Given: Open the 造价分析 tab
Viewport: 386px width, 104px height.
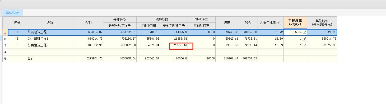Looking at the screenshot, I should [x=12, y=13].
